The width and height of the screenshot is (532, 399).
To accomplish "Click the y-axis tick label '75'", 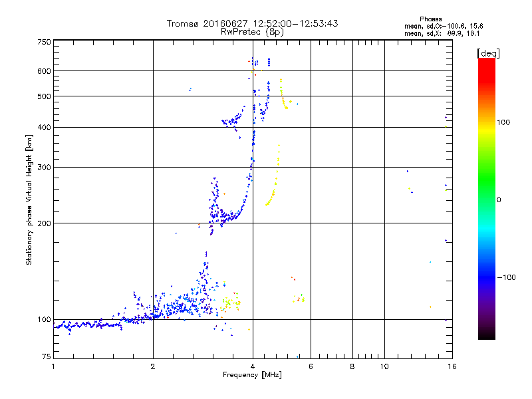I will point(47,356).
